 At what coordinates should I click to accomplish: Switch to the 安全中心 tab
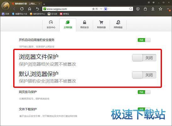coord(51,24)
